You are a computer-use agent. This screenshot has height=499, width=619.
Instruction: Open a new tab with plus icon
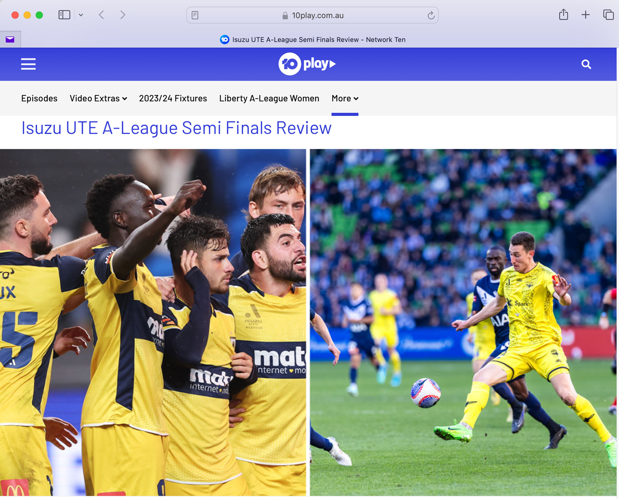pyautogui.click(x=585, y=15)
